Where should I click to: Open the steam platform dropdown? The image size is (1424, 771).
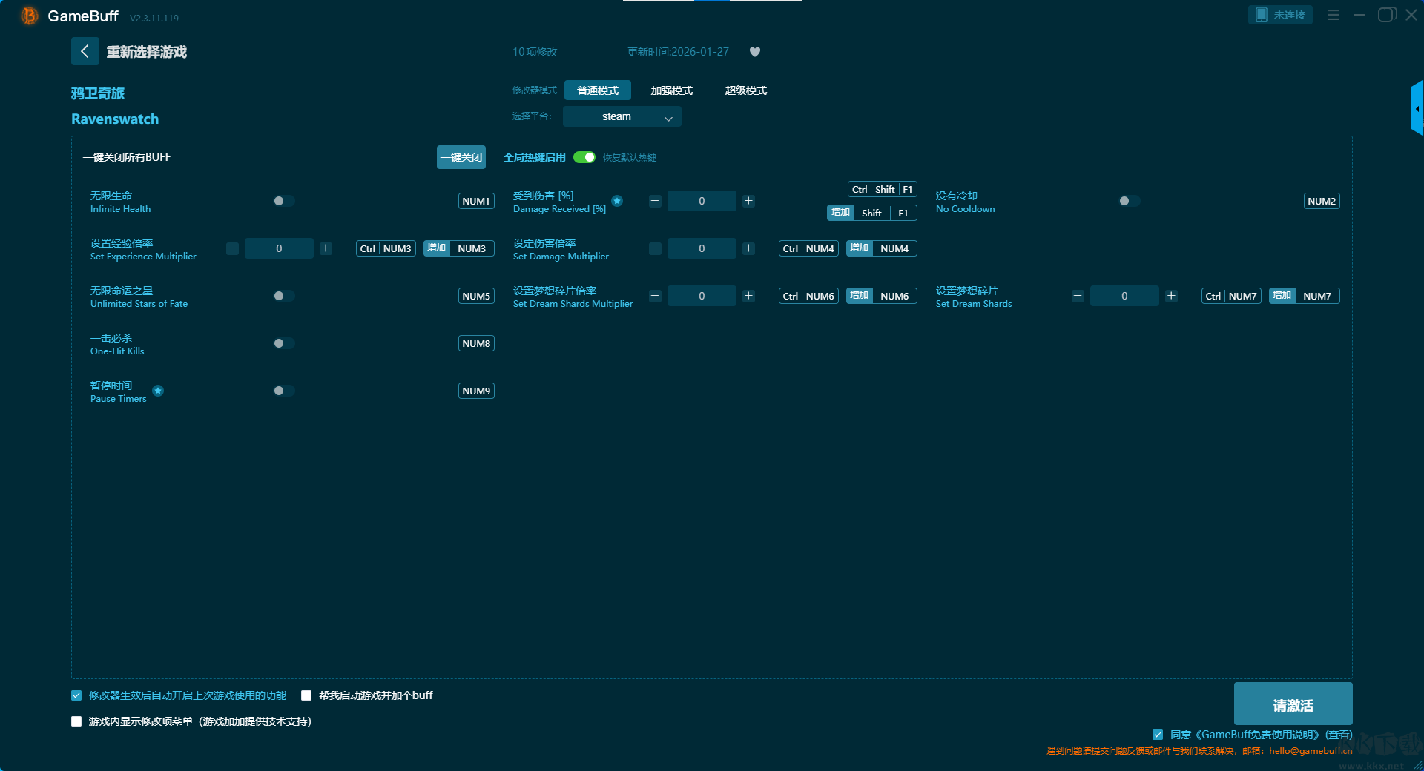[x=622, y=116]
